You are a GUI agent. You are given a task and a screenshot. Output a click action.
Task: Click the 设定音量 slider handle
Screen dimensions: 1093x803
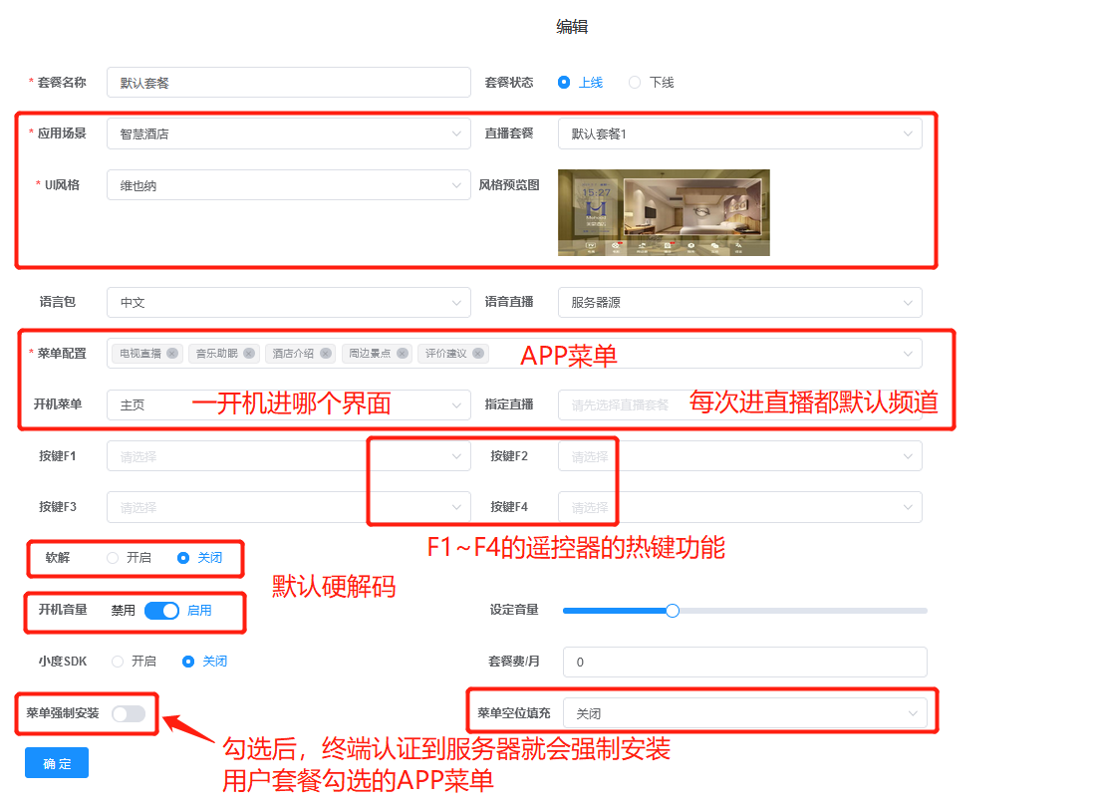673,611
